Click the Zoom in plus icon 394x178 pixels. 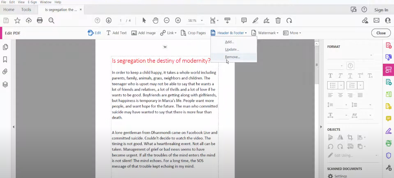click(x=178, y=20)
